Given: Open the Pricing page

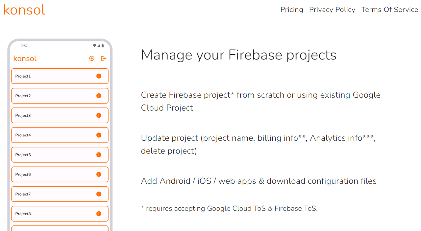Looking at the screenshot, I should 292,10.
